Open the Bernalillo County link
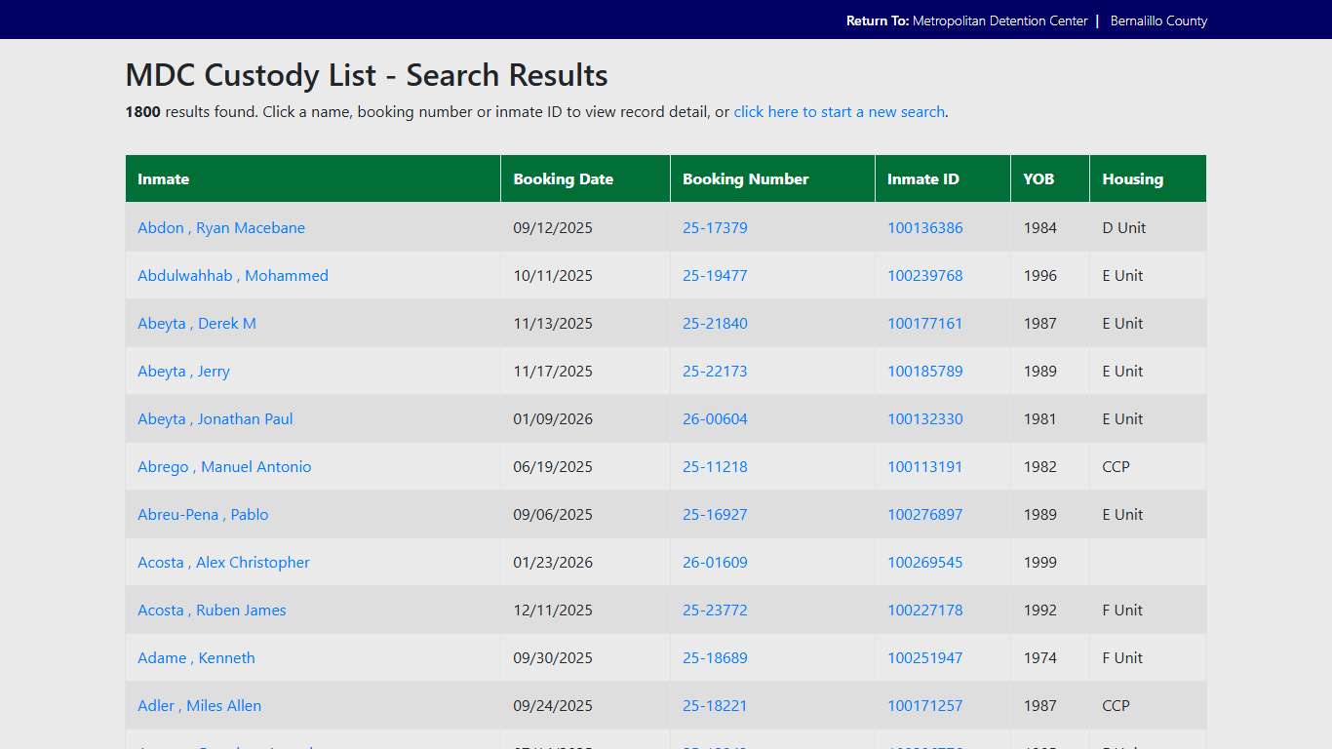Image resolution: width=1332 pixels, height=749 pixels. pyautogui.click(x=1158, y=20)
